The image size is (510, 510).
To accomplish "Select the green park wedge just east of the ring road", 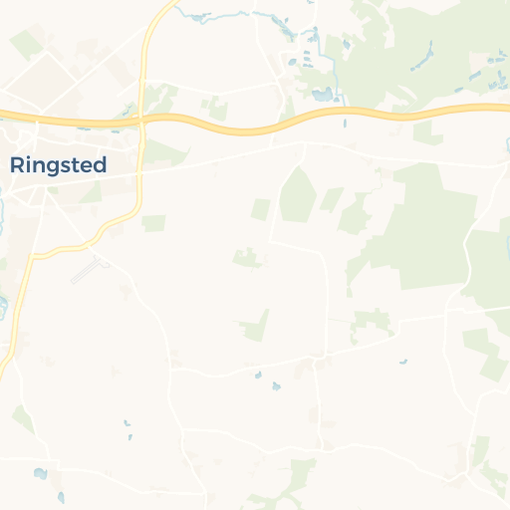I will click(164, 153).
